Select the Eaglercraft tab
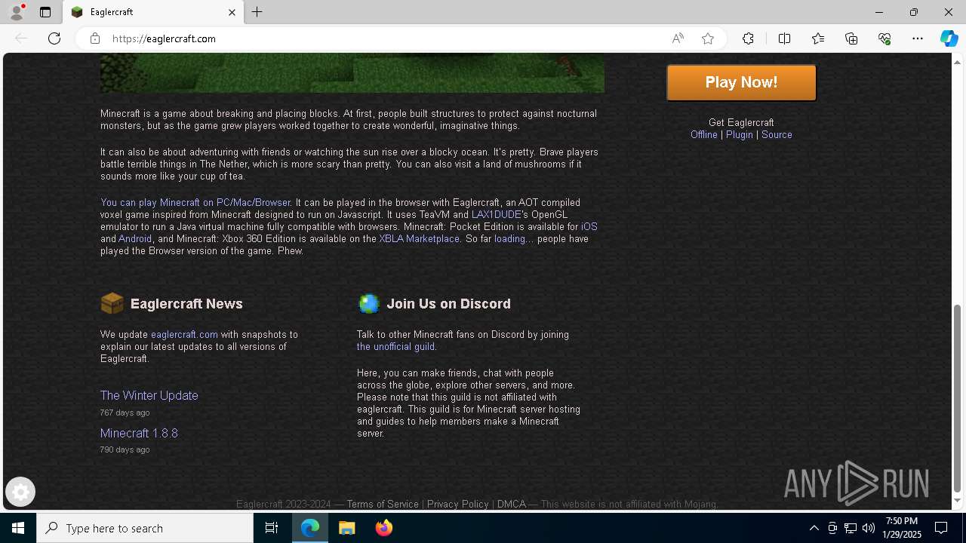Image resolution: width=966 pixels, height=543 pixels. (x=153, y=12)
